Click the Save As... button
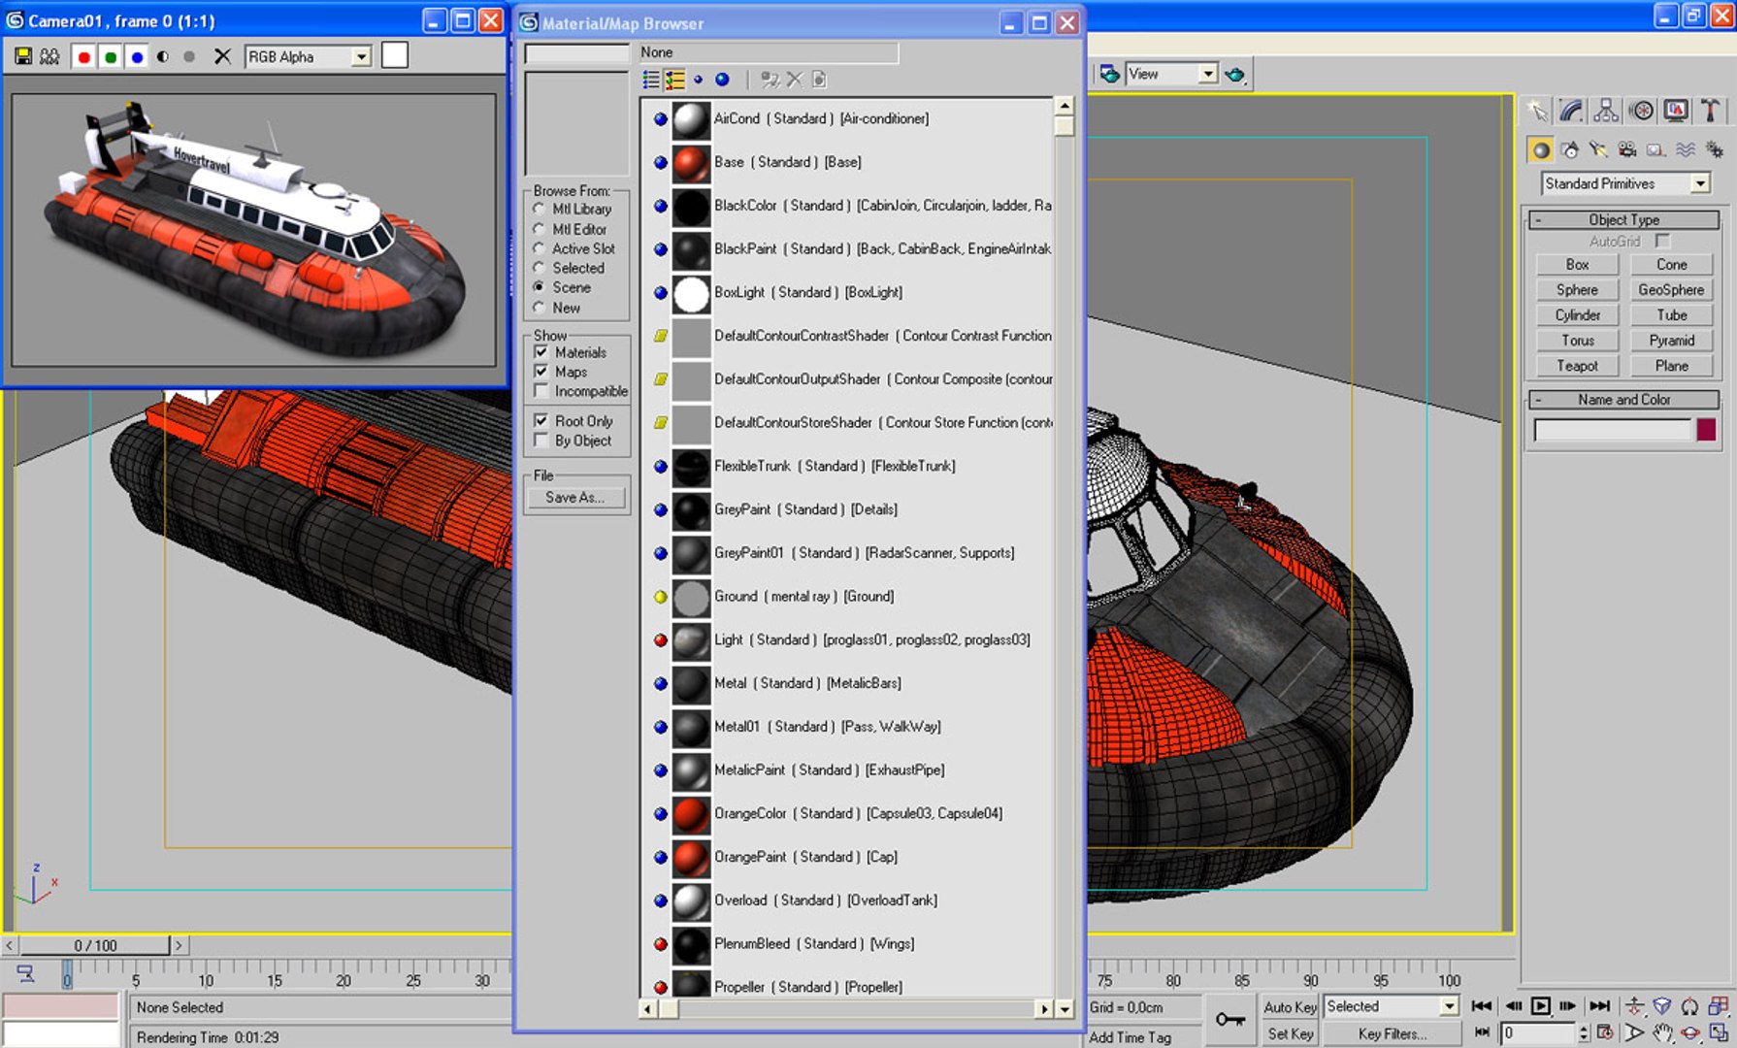 (x=575, y=497)
